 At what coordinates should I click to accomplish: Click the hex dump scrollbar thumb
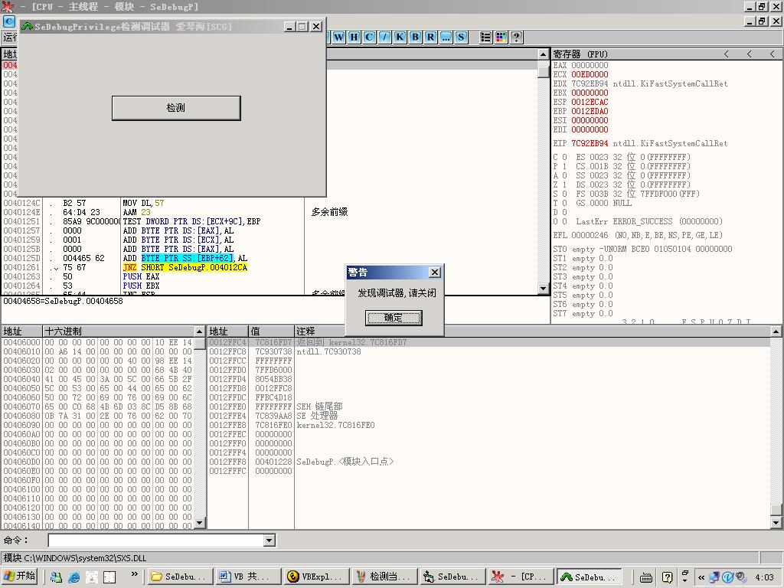(200, 344)
